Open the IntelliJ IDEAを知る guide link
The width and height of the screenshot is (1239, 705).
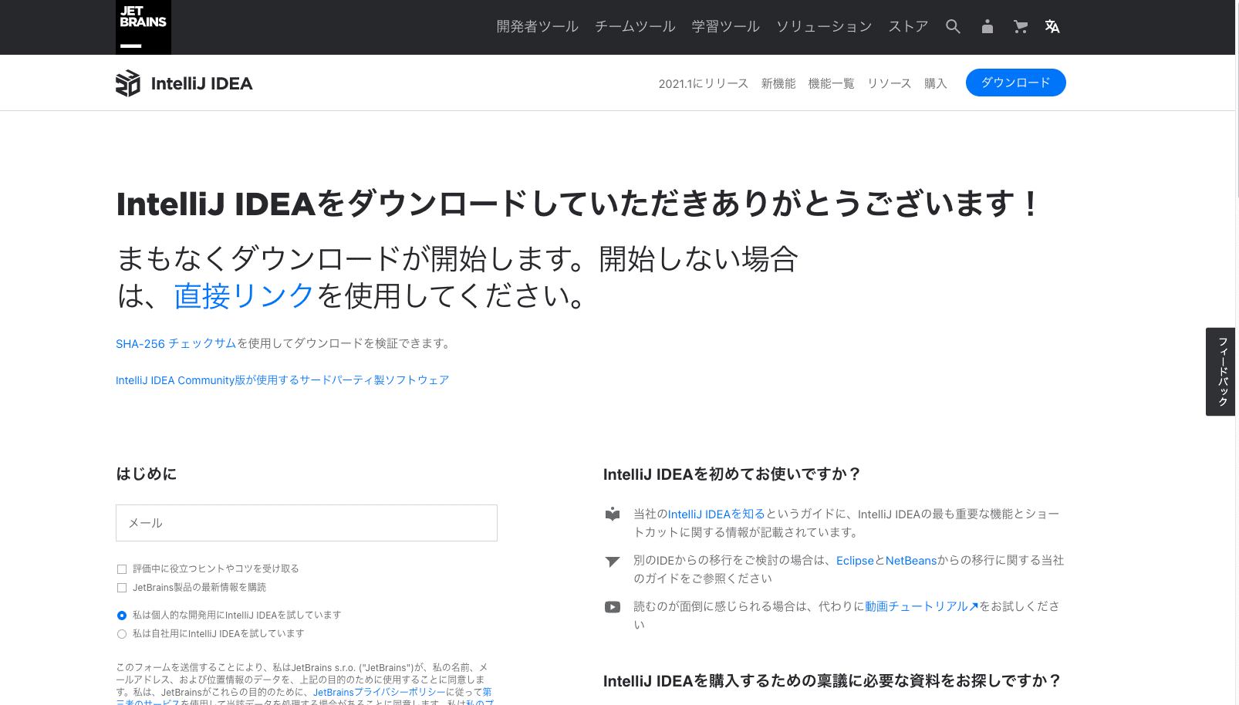tap(717, 514)
